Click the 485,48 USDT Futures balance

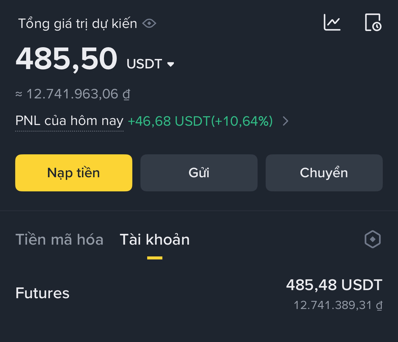pos(334,285)
